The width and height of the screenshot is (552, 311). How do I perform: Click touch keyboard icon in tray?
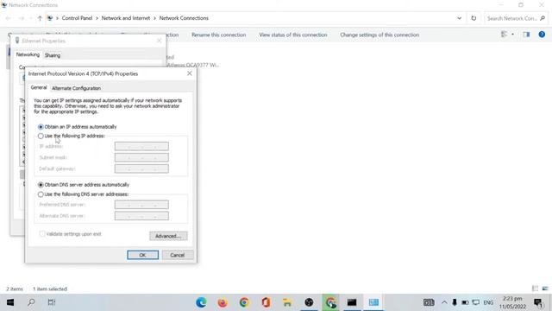(x=429, y=302)
